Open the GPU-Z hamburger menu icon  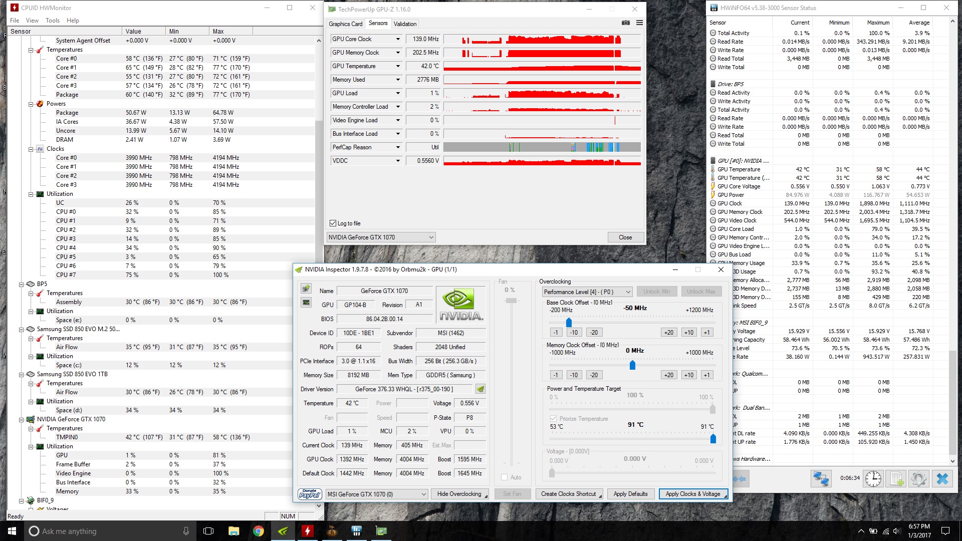coord(639,23)
